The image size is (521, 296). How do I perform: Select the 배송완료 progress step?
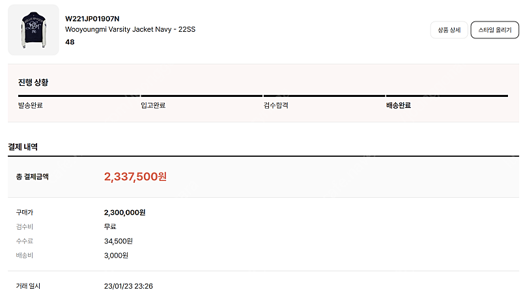pos(399,105)
